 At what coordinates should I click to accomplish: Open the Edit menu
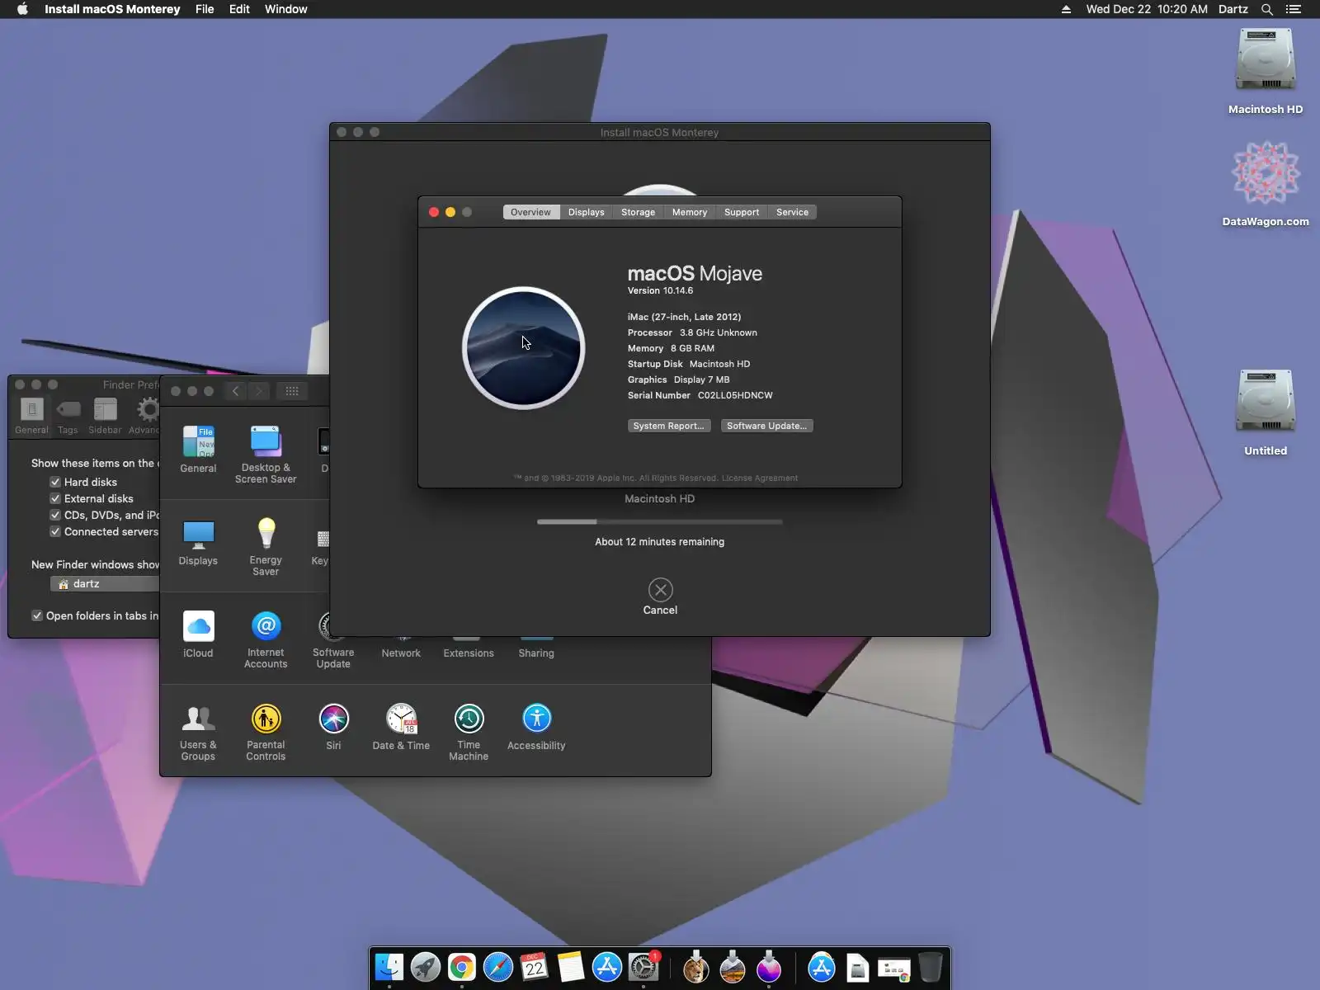click(239, 9)
